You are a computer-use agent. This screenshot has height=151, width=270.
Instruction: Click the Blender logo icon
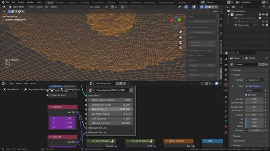tap(3, 3)
